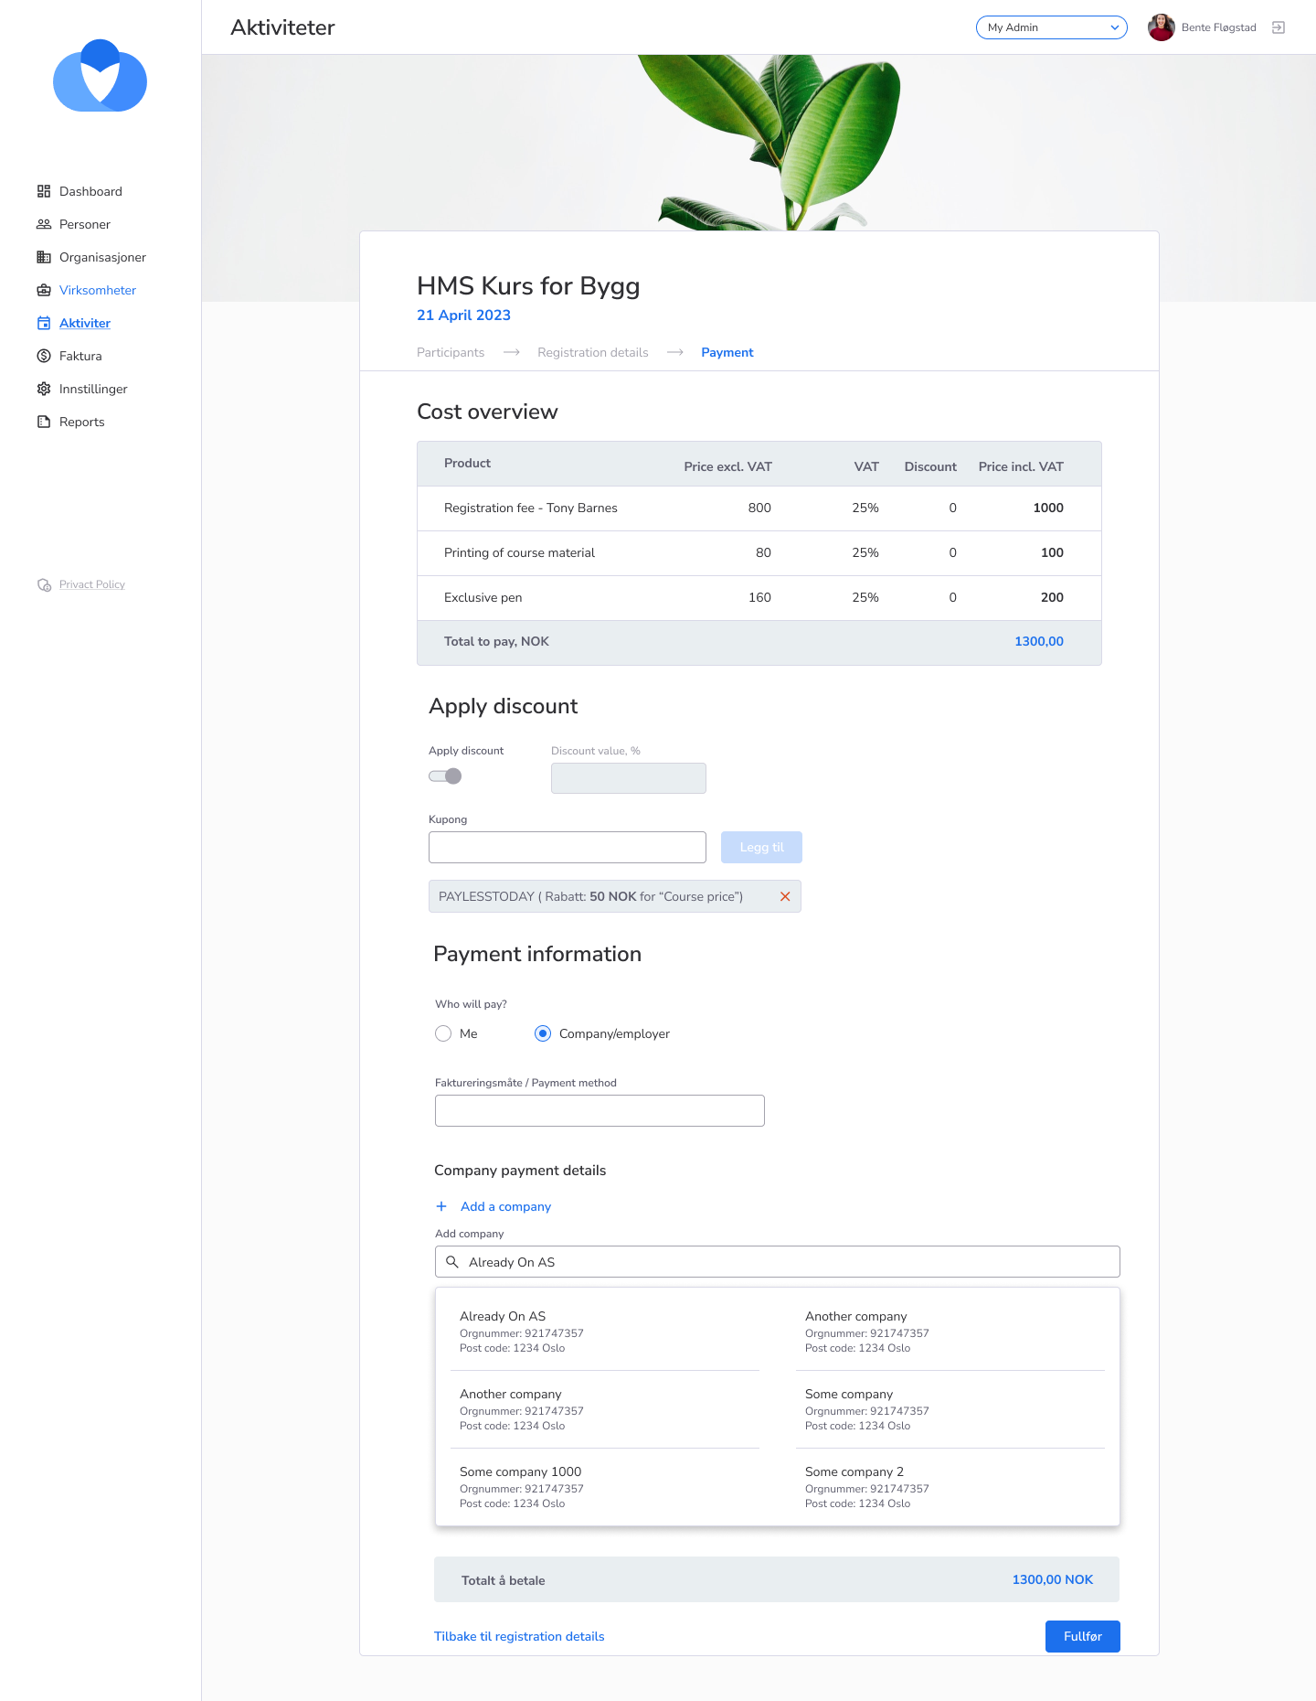Click the Personer people icon
1316x1701 pixels.
pyautogui.click(x=44, y=224)
